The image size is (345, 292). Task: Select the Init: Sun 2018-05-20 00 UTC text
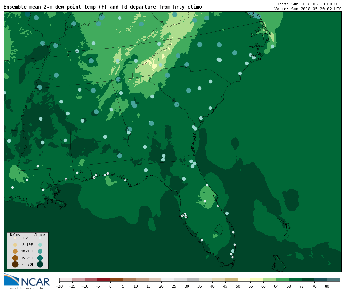(x=309, y=4)
